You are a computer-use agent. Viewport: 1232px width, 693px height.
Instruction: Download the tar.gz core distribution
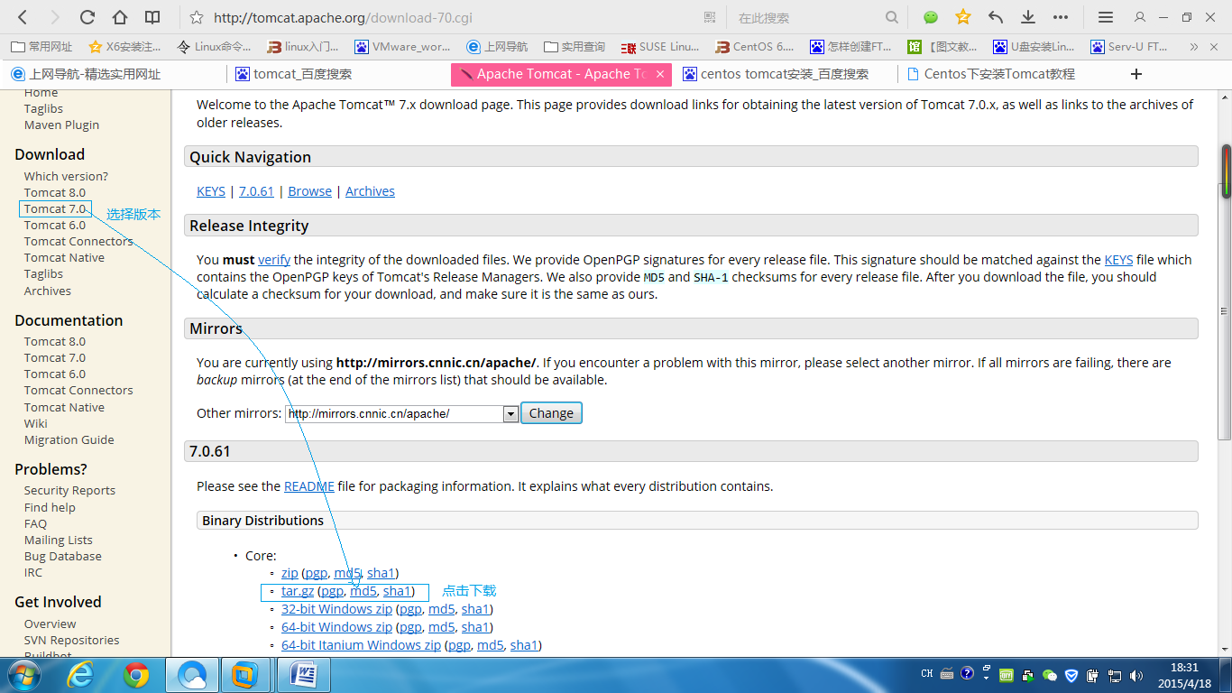pos(298,592)
